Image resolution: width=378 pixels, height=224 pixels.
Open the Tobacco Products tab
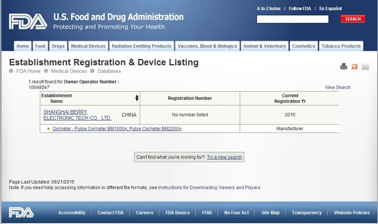341,46
